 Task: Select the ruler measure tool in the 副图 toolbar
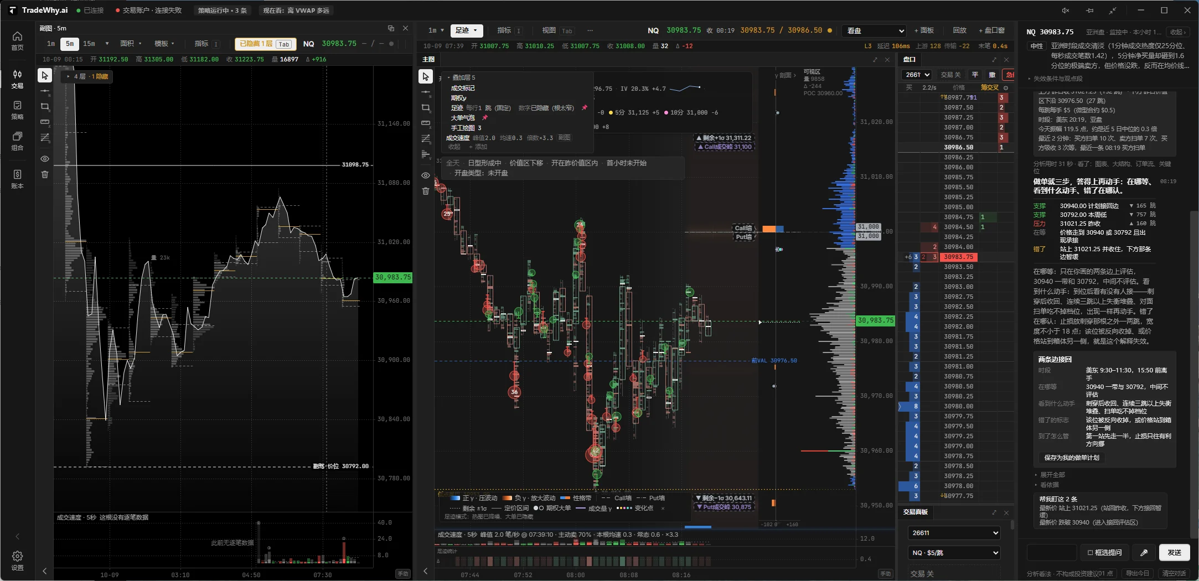[45, 122]
